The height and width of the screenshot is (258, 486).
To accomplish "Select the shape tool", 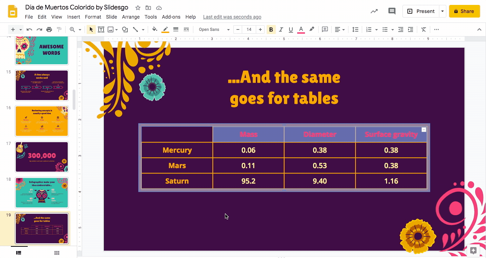I will [x=125, y=29].
